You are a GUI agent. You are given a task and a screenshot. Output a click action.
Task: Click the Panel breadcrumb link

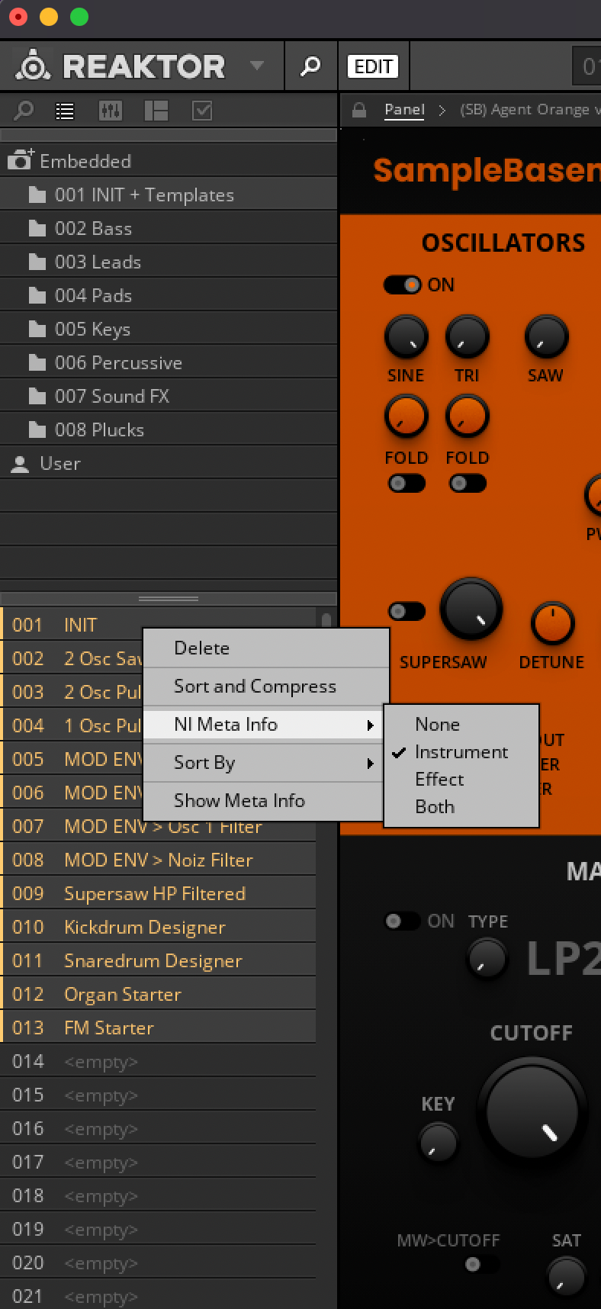[404, 110]
